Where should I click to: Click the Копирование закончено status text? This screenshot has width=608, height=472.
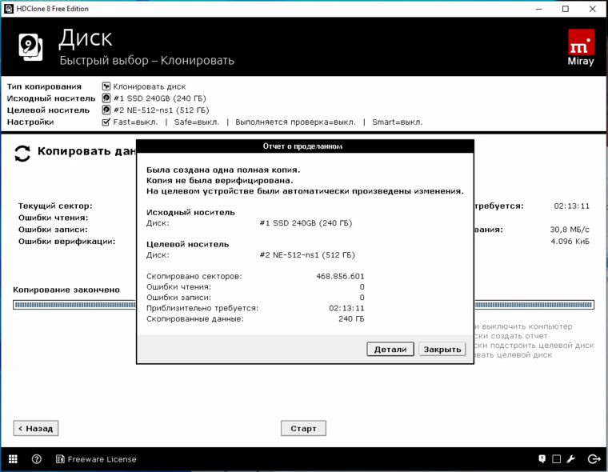tap(66, 290)
